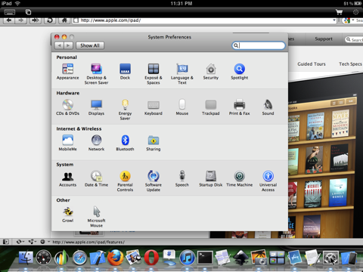Image resolution: width=363 pixels, height=272 pixels.
Task: Open the Trackpad settings
Action: pos(211,107)
